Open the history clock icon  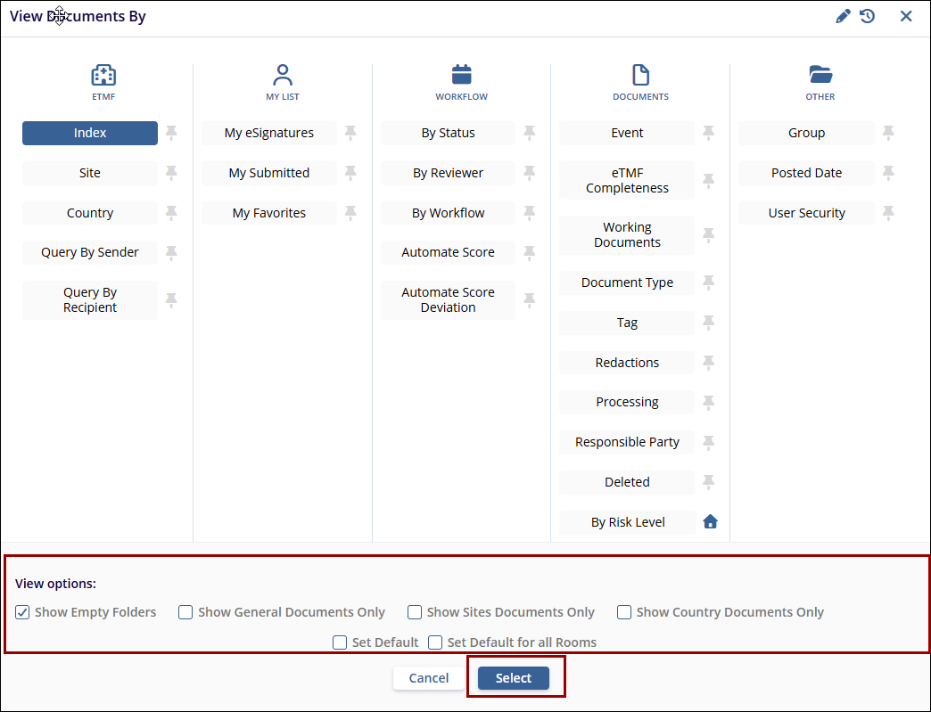point(867,16)
